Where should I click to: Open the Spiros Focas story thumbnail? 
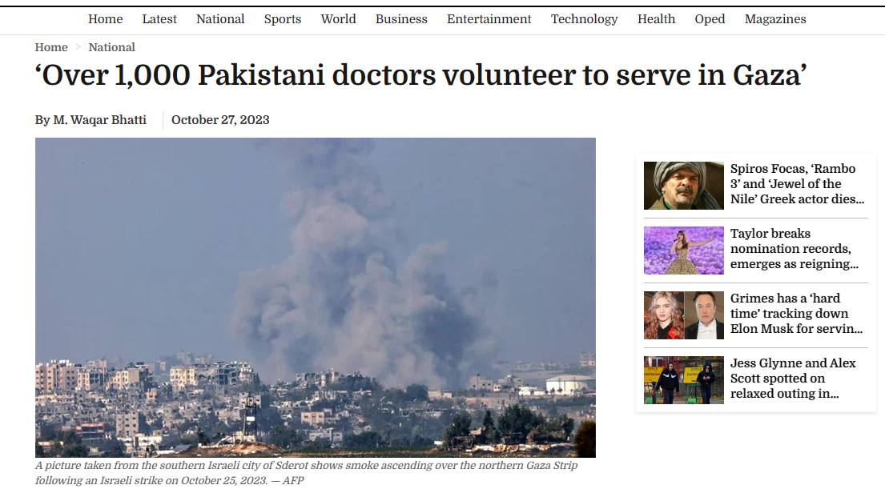[683, 186]
